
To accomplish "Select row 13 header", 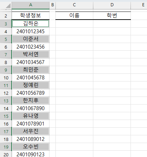I will pyautogui.click(x=6, y=101).
